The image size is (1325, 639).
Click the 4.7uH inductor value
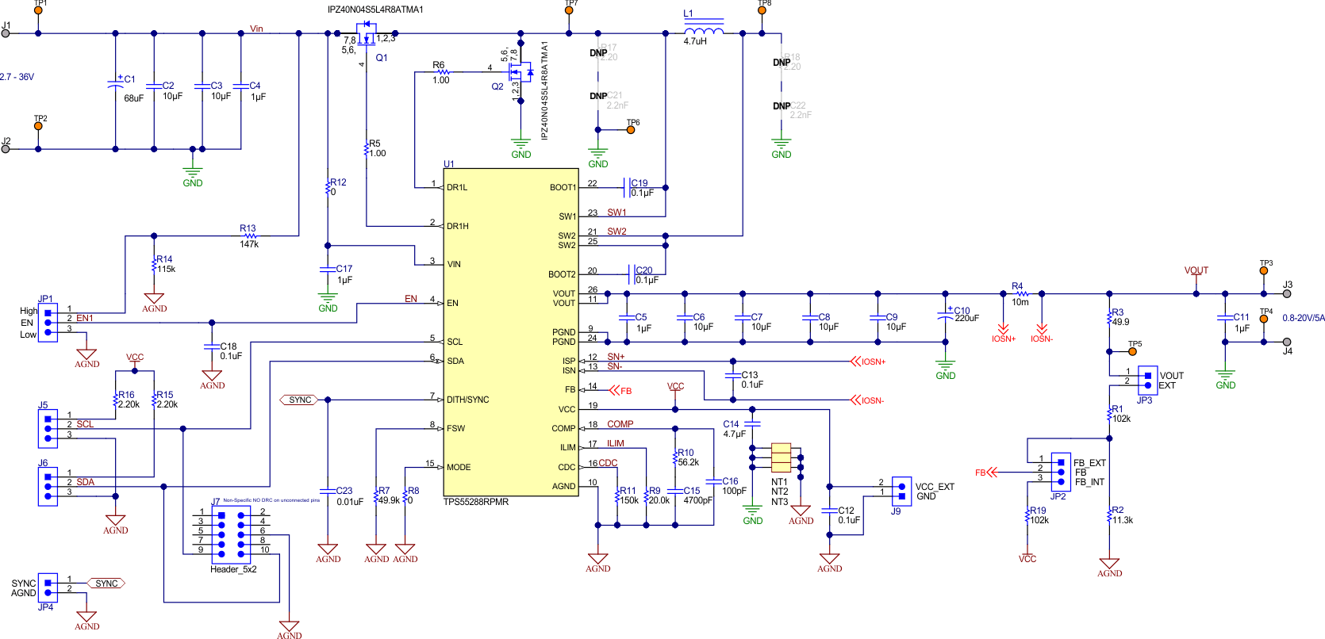click(695, 41)
